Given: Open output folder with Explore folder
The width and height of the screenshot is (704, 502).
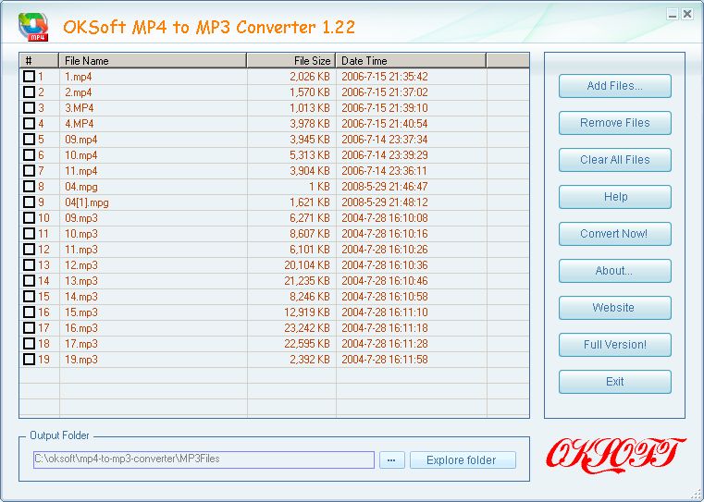Looking at the screenshot, I should click(x=463, y=459).
